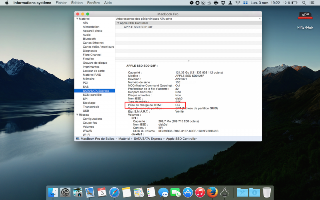Viewport: 320px width, 200px height.
Task: Select Mémoire in the sidebar
Action: click(x=89, y=79)
